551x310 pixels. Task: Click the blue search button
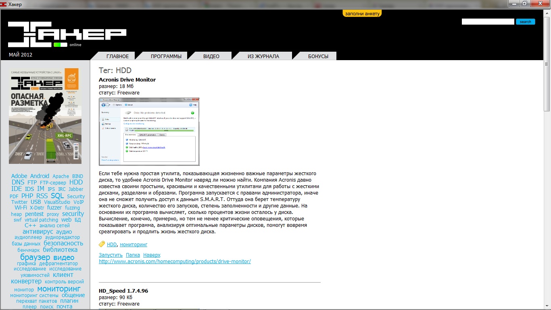tap(525, 22)
